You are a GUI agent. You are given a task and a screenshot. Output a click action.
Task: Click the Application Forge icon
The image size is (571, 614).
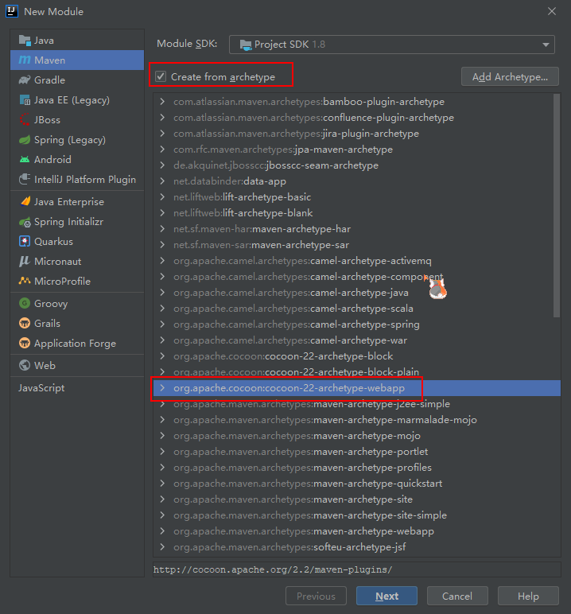click(25, 343)
